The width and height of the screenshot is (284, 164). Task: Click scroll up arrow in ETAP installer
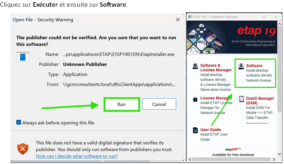(279, 24)
